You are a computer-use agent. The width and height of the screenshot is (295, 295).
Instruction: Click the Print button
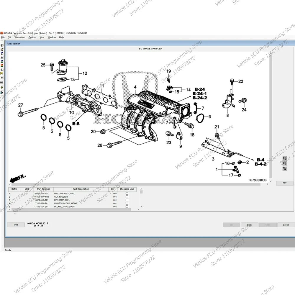tap(16, 225)
